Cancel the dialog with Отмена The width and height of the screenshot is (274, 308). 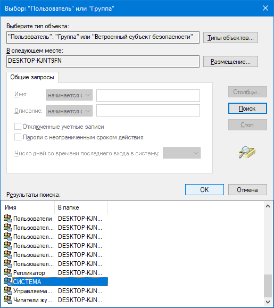(x=247, y=189)
